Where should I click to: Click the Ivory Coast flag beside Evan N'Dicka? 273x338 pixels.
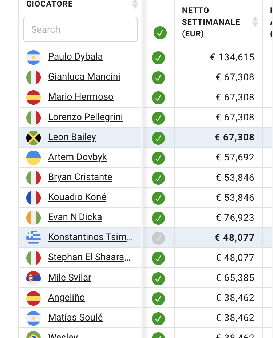(33, 218)
